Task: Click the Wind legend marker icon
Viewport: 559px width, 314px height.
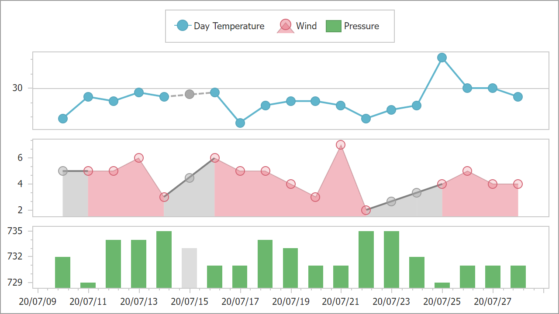Action: pyautogui.click(x=285, y=26)
